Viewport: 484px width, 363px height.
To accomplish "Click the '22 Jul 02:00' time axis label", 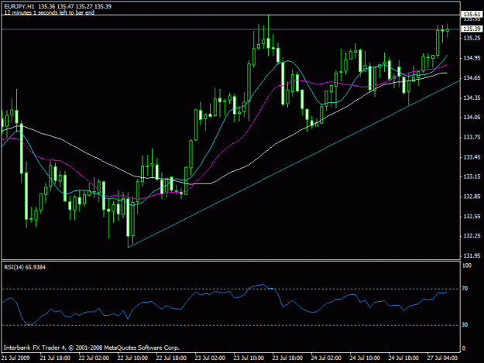I will tap(94, 358).
